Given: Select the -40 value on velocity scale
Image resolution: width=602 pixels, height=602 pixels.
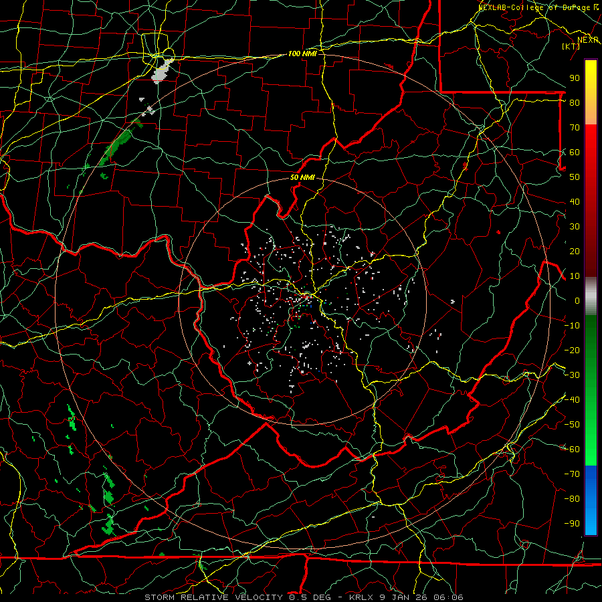Looking at the screenshot, I should pos(572,400).
